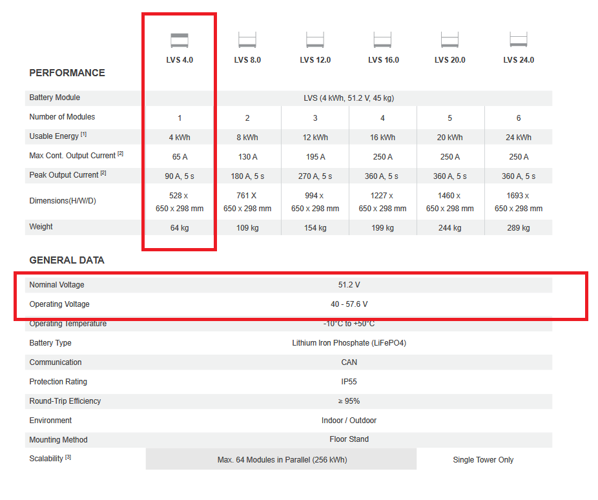Click the 20 kWh usable energy cell

(x=450, y=138)
